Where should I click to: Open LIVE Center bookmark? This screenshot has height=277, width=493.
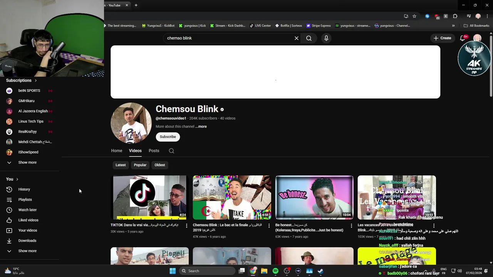(x=260, y=26)
